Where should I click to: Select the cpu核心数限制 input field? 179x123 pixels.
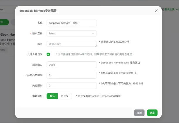click(72, 75)
